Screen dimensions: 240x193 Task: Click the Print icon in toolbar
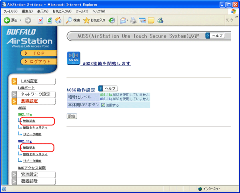(x=134, y=20)
